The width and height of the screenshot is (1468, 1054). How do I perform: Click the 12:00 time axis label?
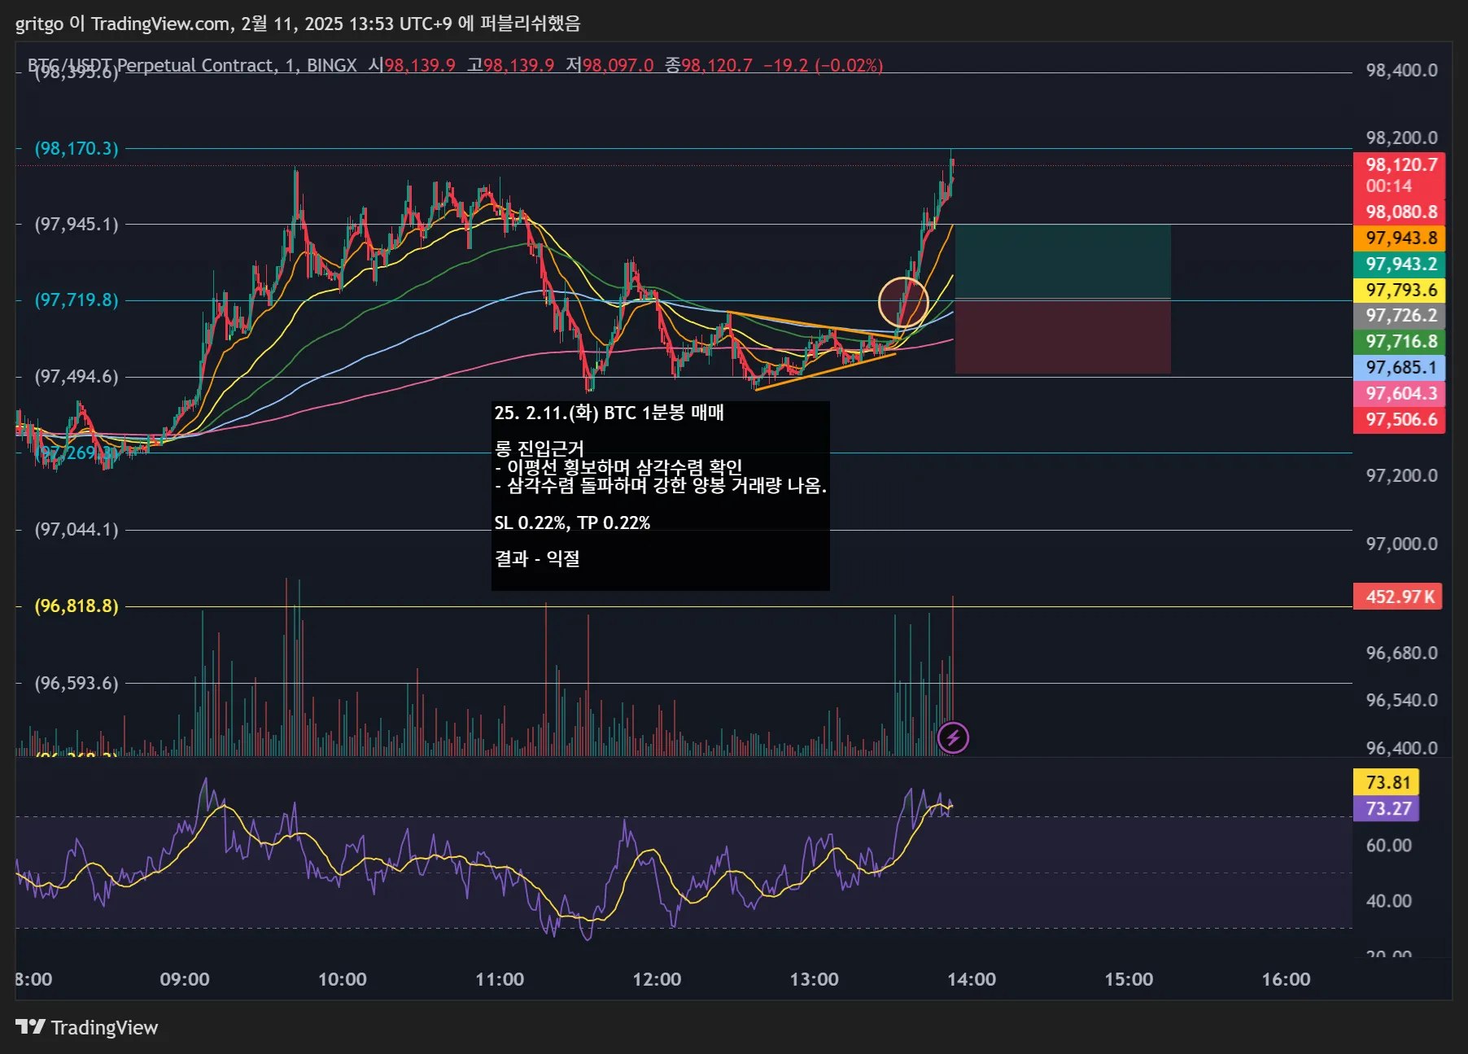point(657,979)
